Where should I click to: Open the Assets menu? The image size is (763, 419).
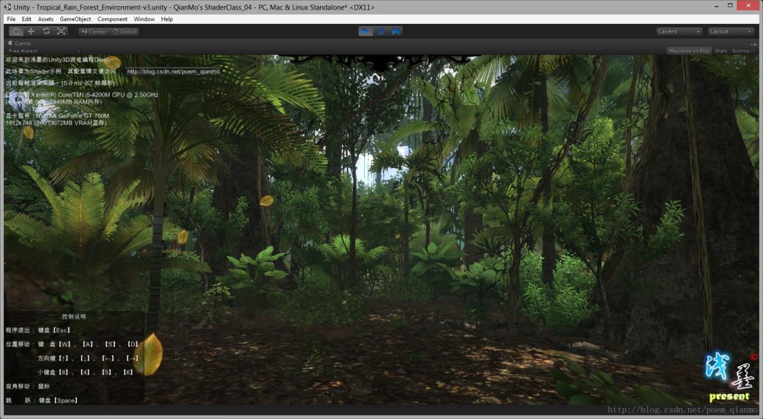pyautogui.click(x=46, y=19)
